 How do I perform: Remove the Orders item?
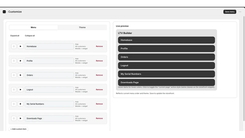(99, 75)
